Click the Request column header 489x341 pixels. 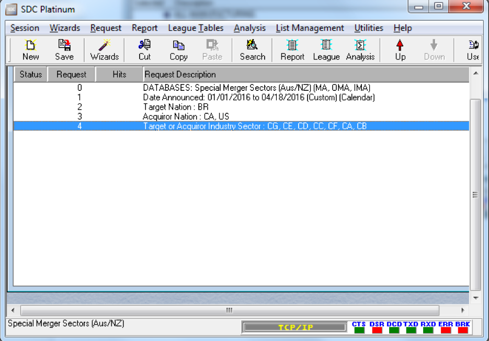71,75
